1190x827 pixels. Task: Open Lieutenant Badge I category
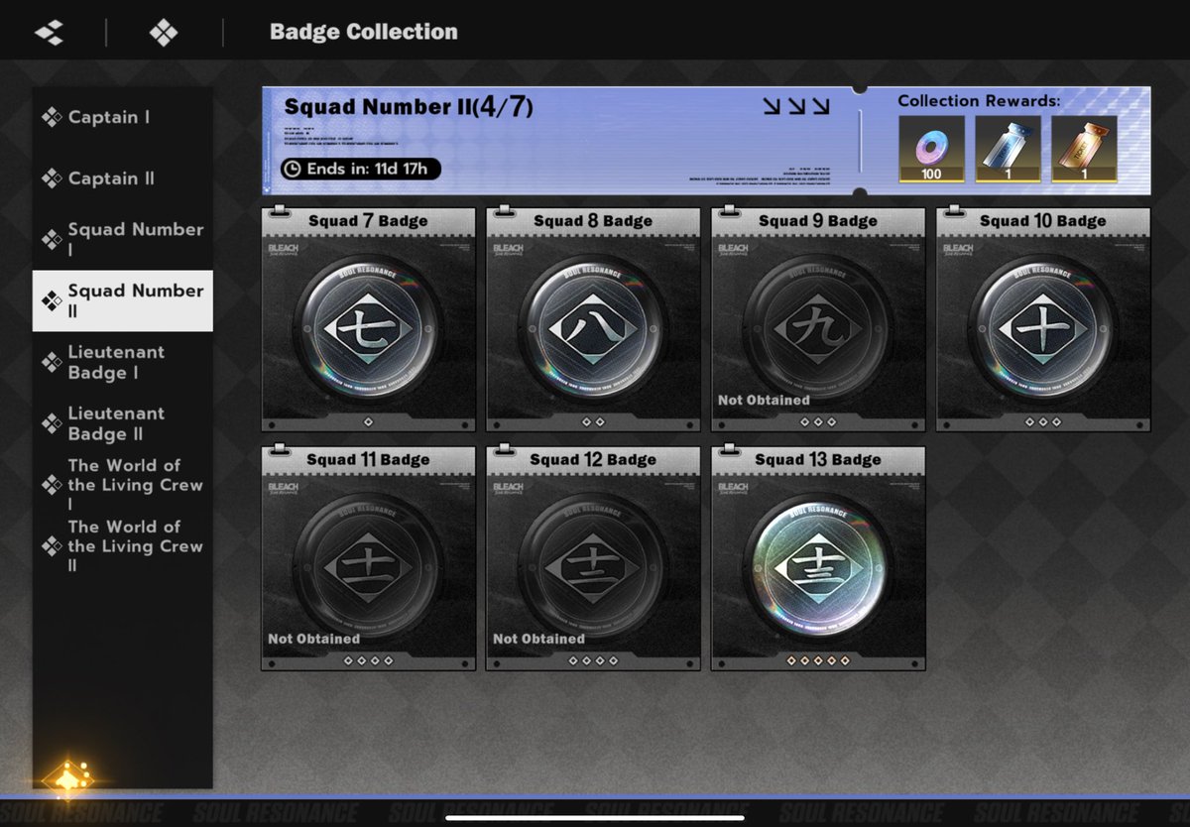tap(123, 362)
